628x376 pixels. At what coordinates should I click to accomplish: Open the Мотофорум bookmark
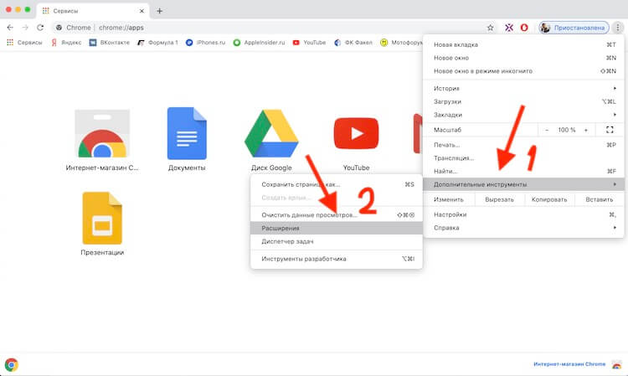[x=401, y=43]
